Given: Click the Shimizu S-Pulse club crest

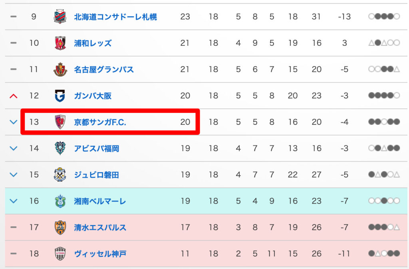Looking at the screenshot, I should pos(60,227).
